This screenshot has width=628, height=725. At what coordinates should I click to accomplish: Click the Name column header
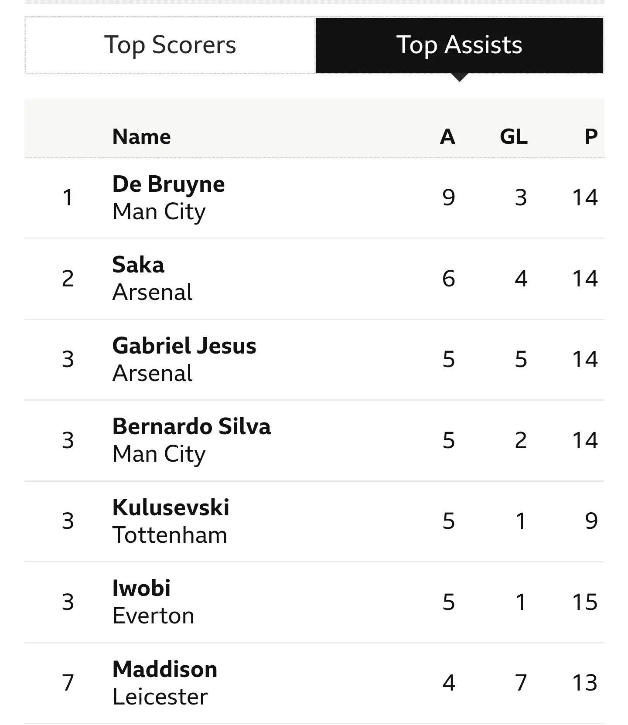(x=141, y=137)
